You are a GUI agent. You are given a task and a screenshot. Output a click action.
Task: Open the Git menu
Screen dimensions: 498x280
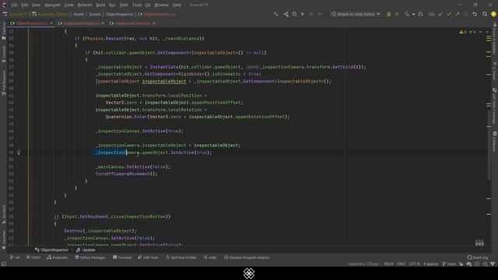coord(148,5)
